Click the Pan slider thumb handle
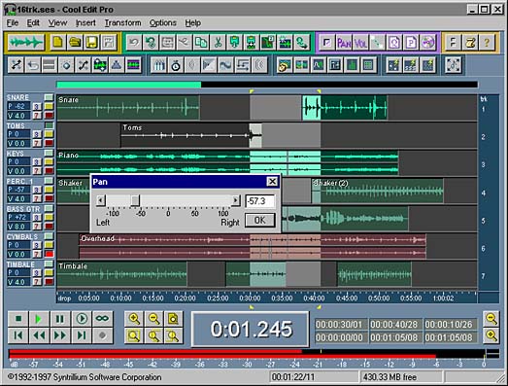Viewport: 508px width, 386px height. coord(135,200)
